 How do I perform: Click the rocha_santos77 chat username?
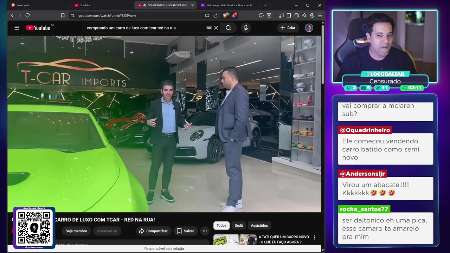(364, 209)
